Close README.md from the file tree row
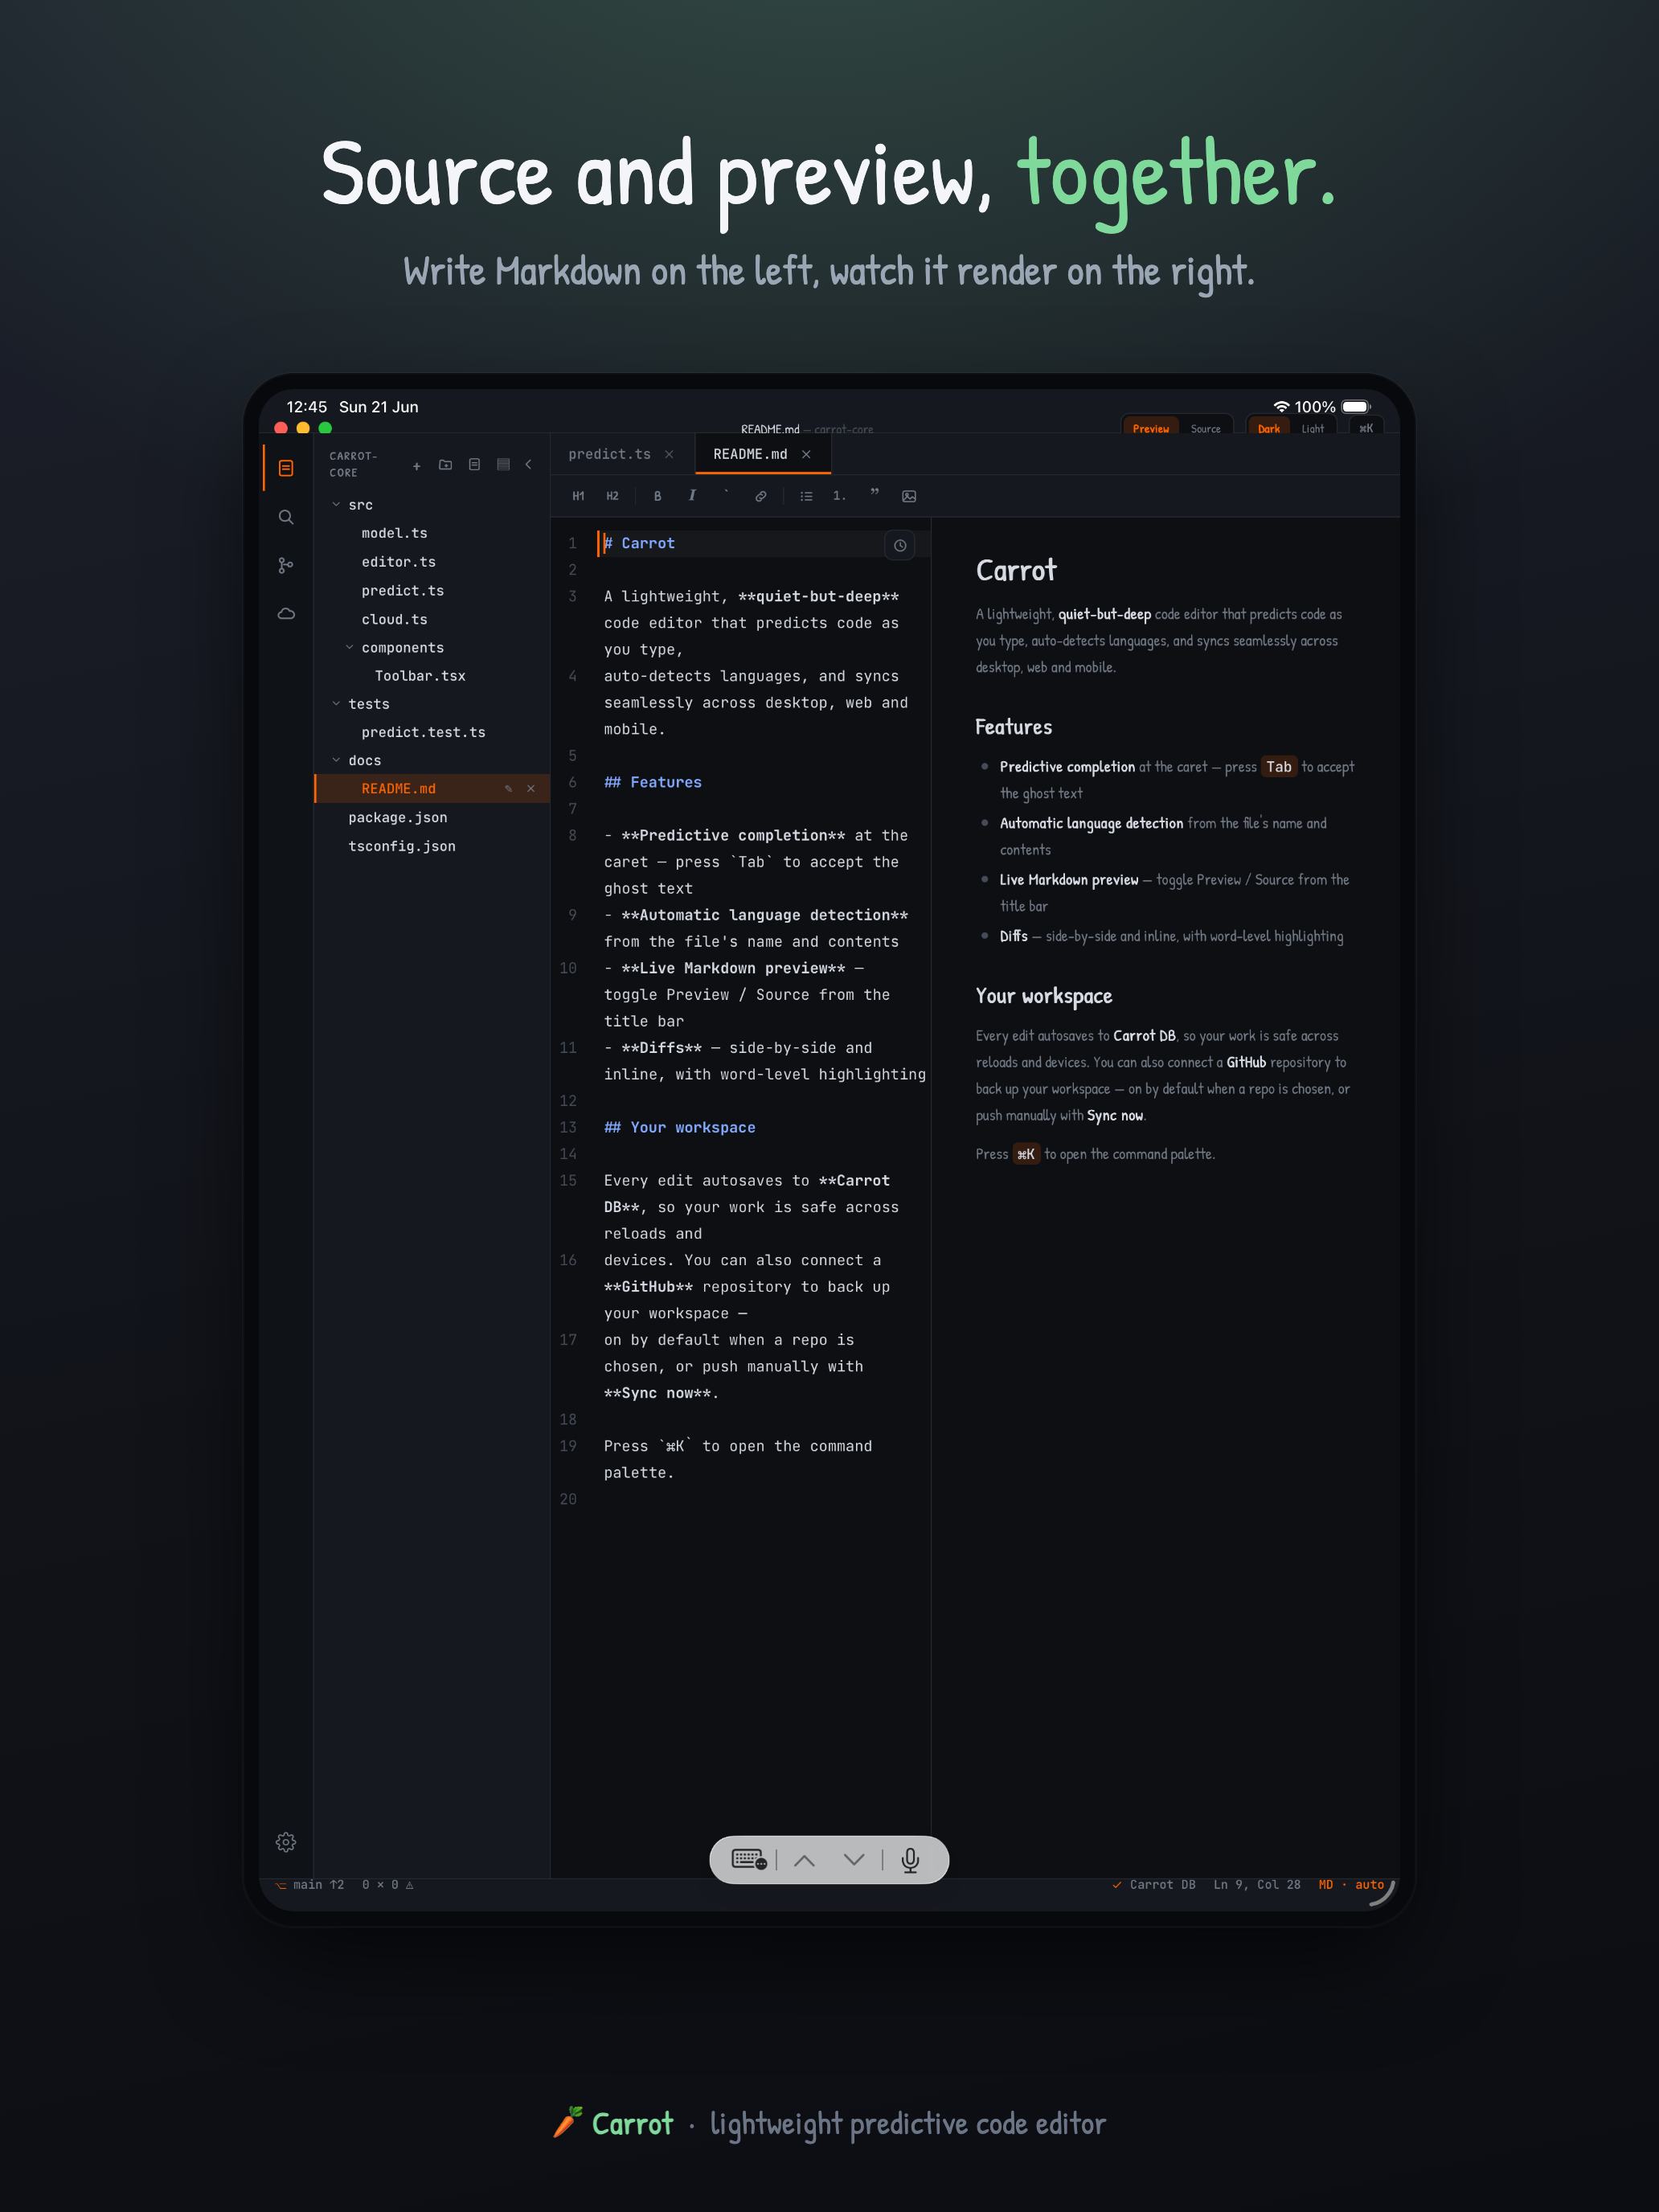Viewport: 1659px width, 2212px height. [531, 789]
